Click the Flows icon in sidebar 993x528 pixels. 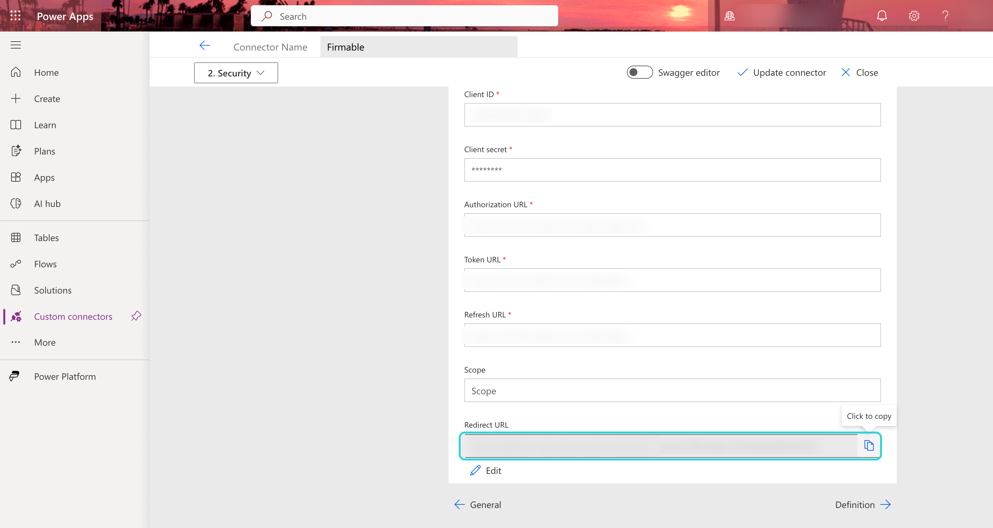16,263
